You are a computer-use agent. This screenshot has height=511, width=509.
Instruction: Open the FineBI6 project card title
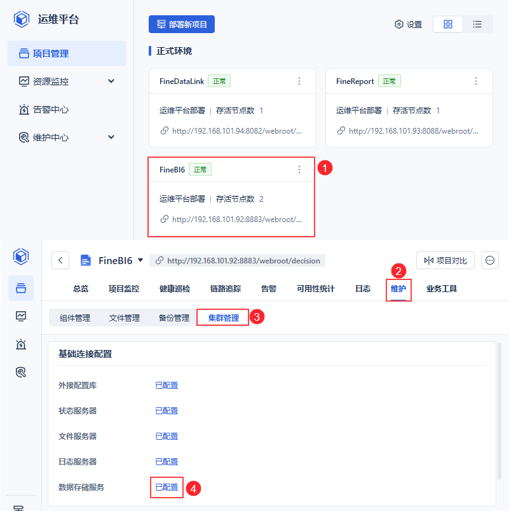coord(172,169)
